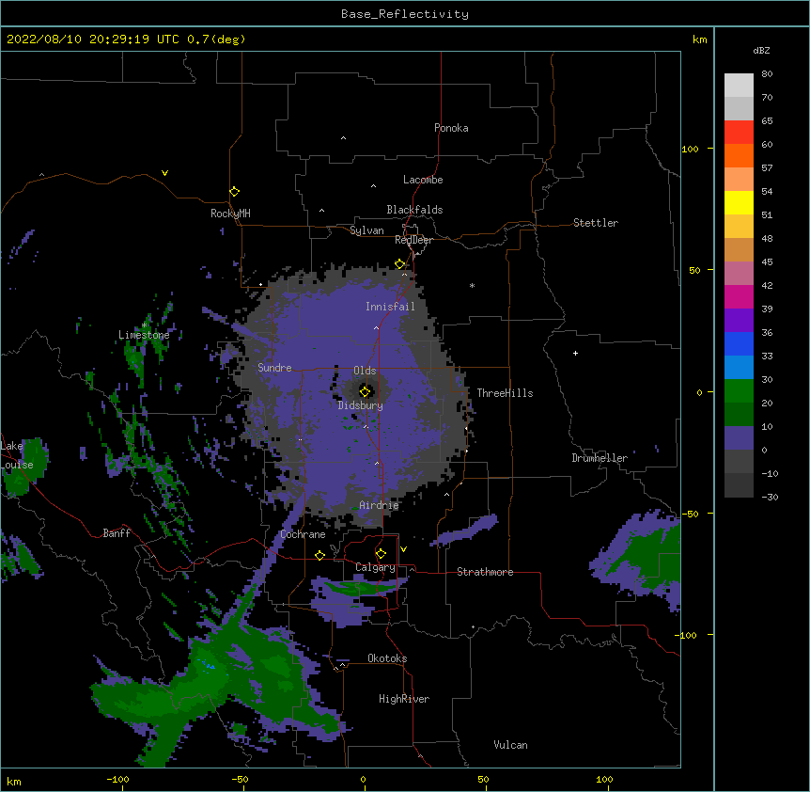Click the Olds city label
This screenshot has height=792, width=810.
(x=365, y=371)
